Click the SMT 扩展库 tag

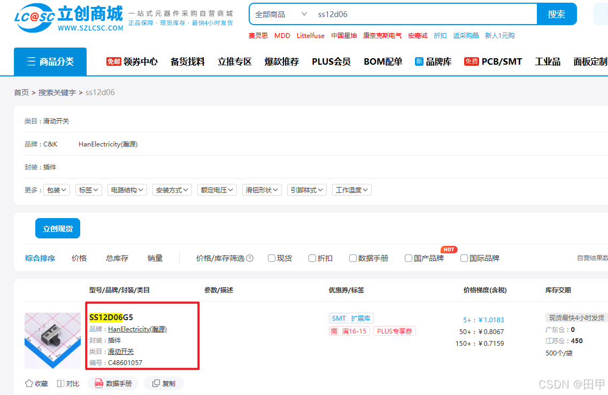click(351, 318)
